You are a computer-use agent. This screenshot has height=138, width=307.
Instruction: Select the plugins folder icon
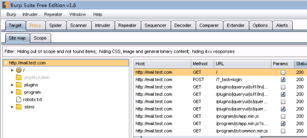(19, 85)
